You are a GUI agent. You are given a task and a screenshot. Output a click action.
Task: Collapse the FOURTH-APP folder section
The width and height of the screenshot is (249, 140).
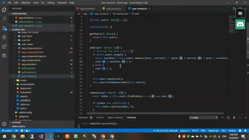[42, 30]
